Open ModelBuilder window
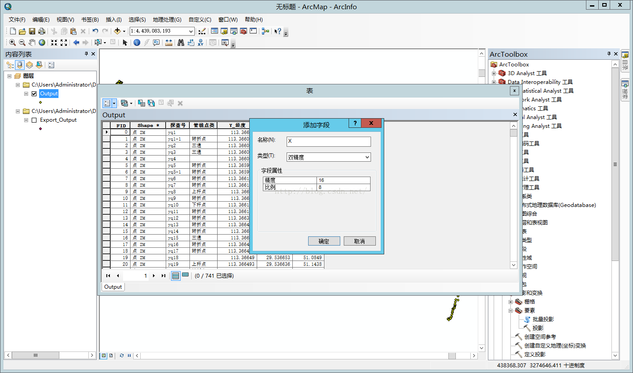The height and width of the screenshot is (373, 633). click(265, 31)
